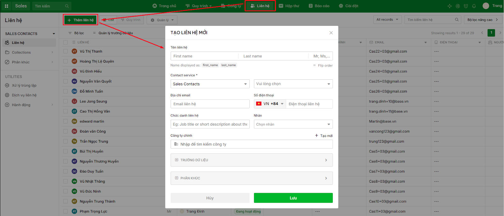Open the user avatar next to Trang
The height and width of the screenshot is (216, 504).
486,6
